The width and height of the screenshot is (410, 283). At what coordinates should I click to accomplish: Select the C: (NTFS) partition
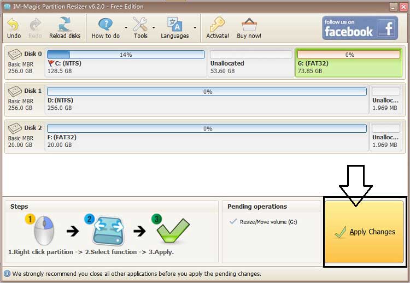pos(126,62)
